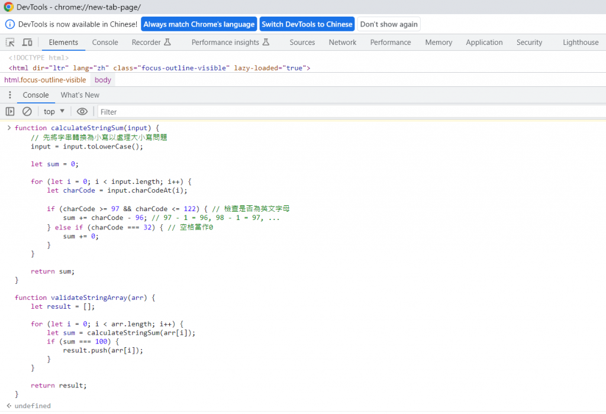Open the Lighthouse tab

point(581,42)
